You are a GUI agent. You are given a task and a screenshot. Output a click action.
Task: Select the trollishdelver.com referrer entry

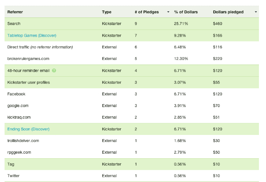tap(23, 141)
